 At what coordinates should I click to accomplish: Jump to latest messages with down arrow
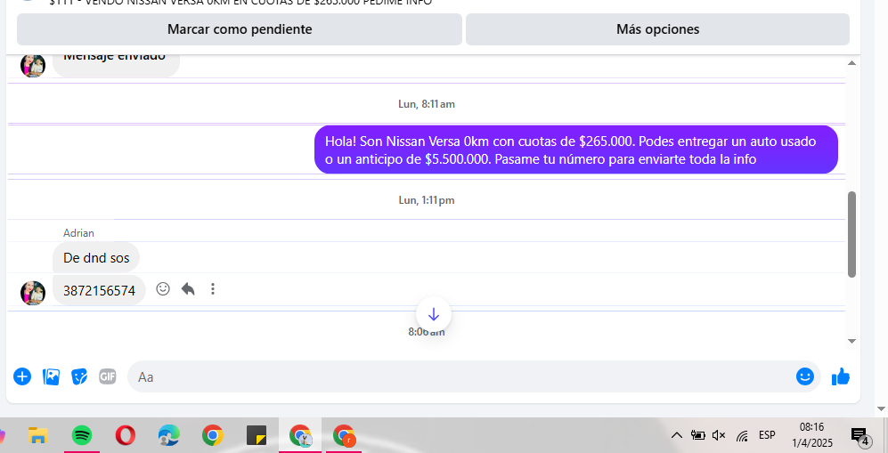pos(434,314)
